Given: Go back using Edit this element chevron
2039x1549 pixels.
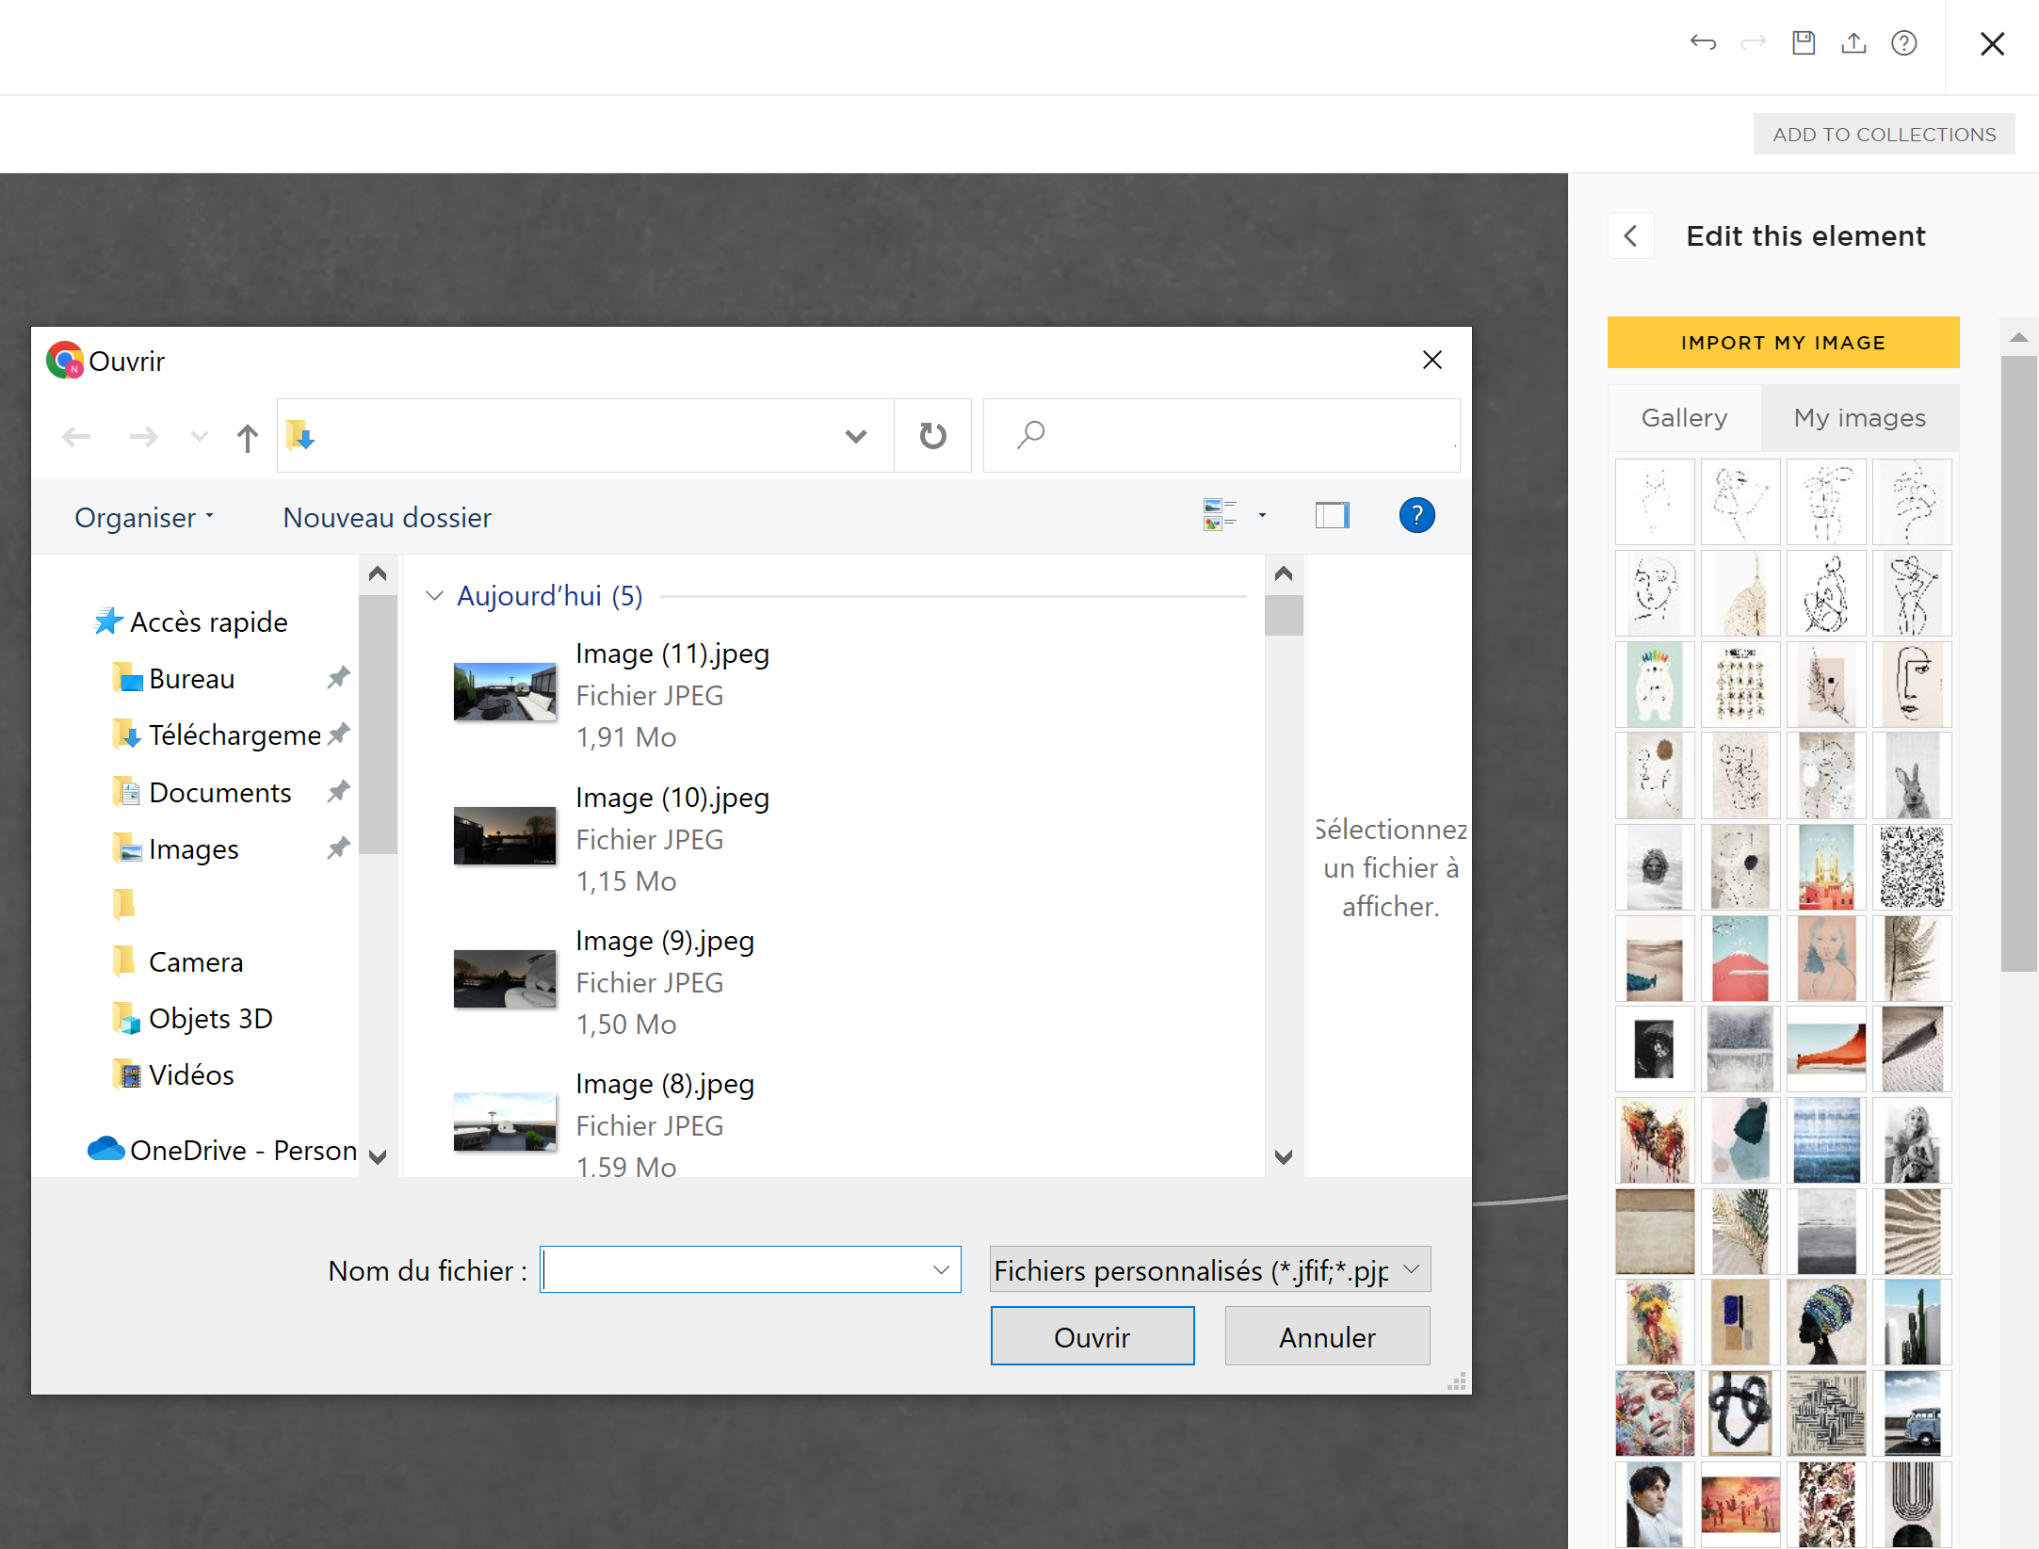Looking at the screenshot, I should point(1631,236).
